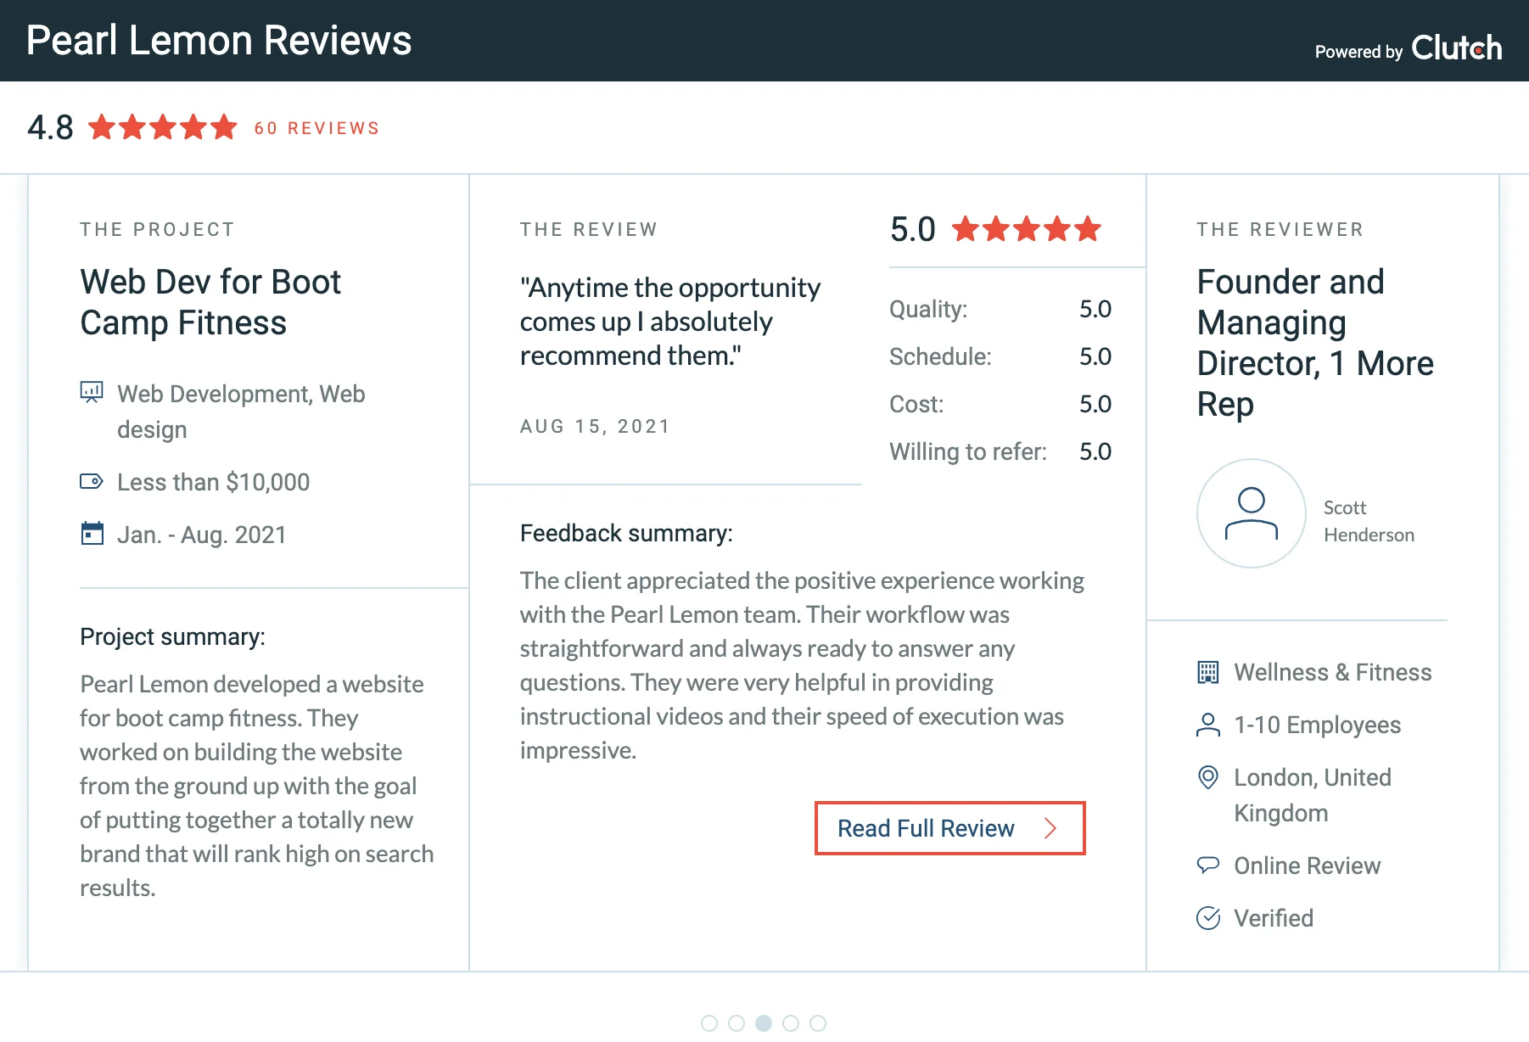The image size is (1529, 1042).
Task: Click the Clutch logo in the header
Action: click(1456, 48)
